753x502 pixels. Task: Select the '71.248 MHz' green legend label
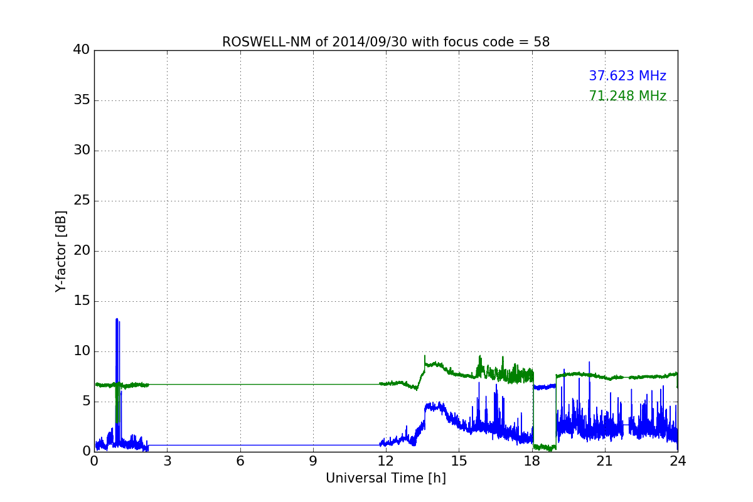(x=627, y=96)
